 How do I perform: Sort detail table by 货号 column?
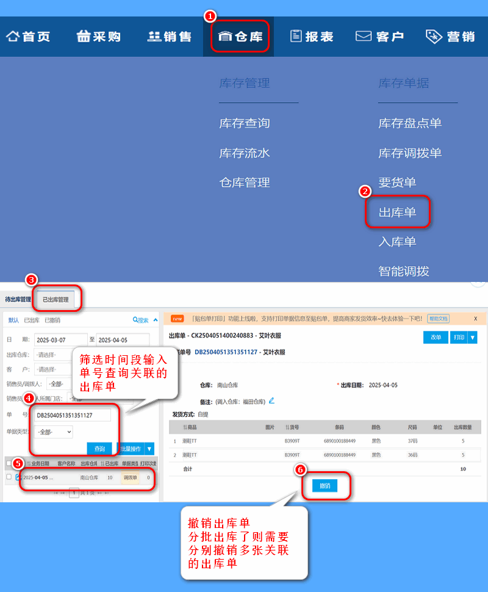pyautogui.click(x=292, y=427)
